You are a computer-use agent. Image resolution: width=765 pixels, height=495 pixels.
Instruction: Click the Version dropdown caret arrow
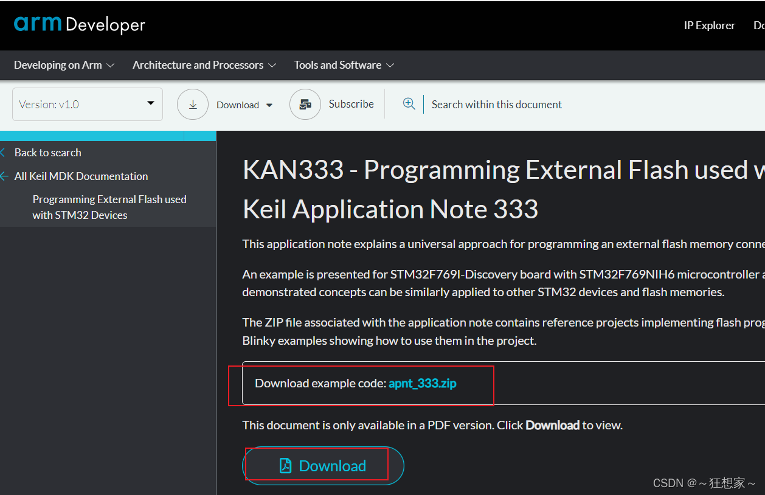click(151, 103)
